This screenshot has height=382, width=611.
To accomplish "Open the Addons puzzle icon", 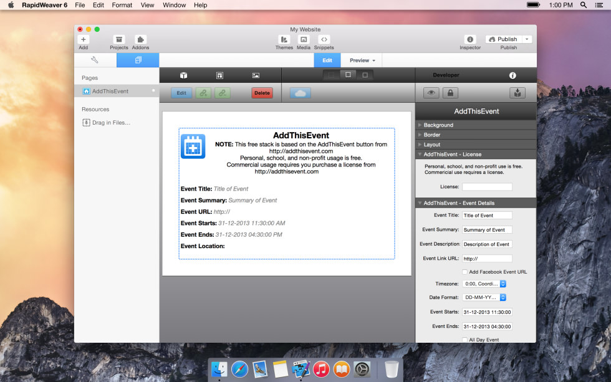I will [x=140, y=39].
